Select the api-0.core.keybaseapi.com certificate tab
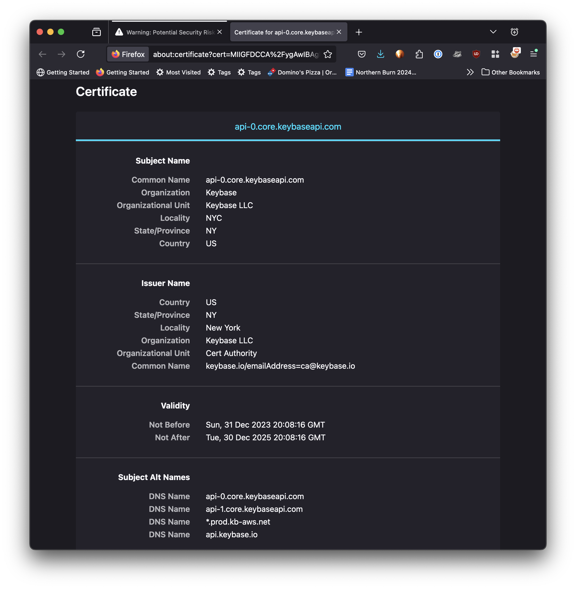 point(288,126)
